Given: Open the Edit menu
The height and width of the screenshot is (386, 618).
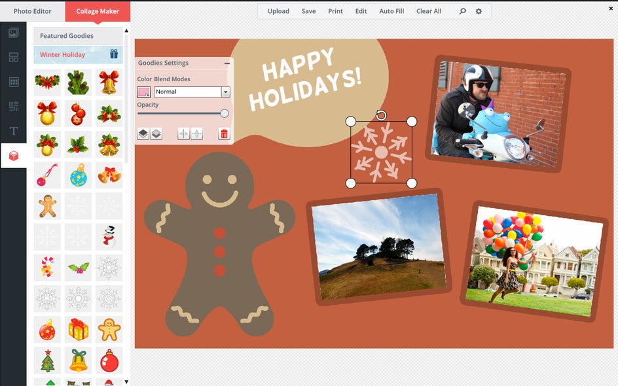Looking at the screenshot, I should [x=361, y=11].
